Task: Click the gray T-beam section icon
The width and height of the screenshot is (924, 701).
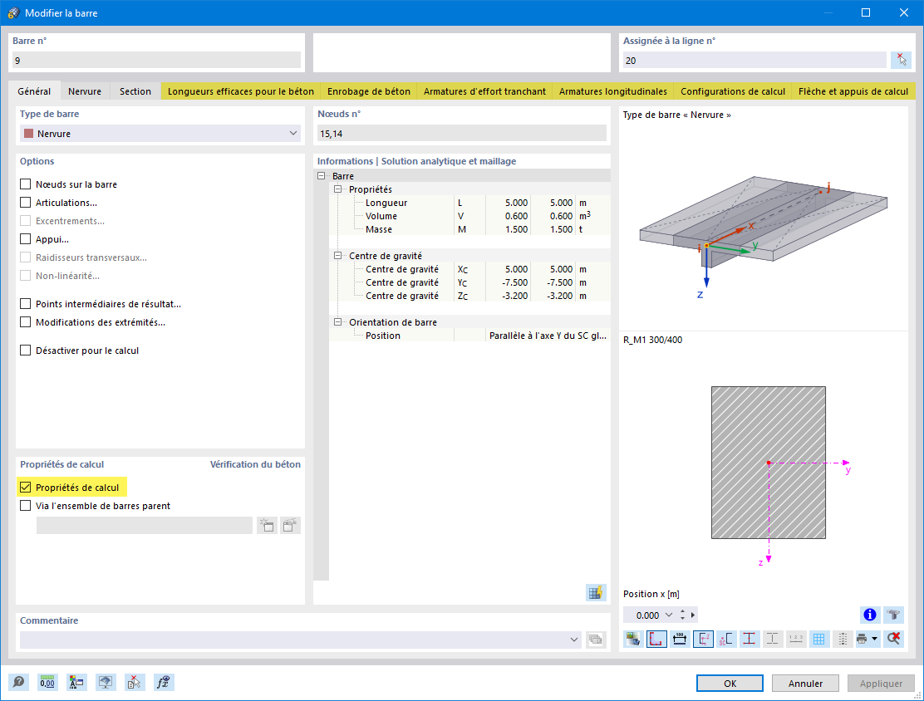Action: [893, 615]
